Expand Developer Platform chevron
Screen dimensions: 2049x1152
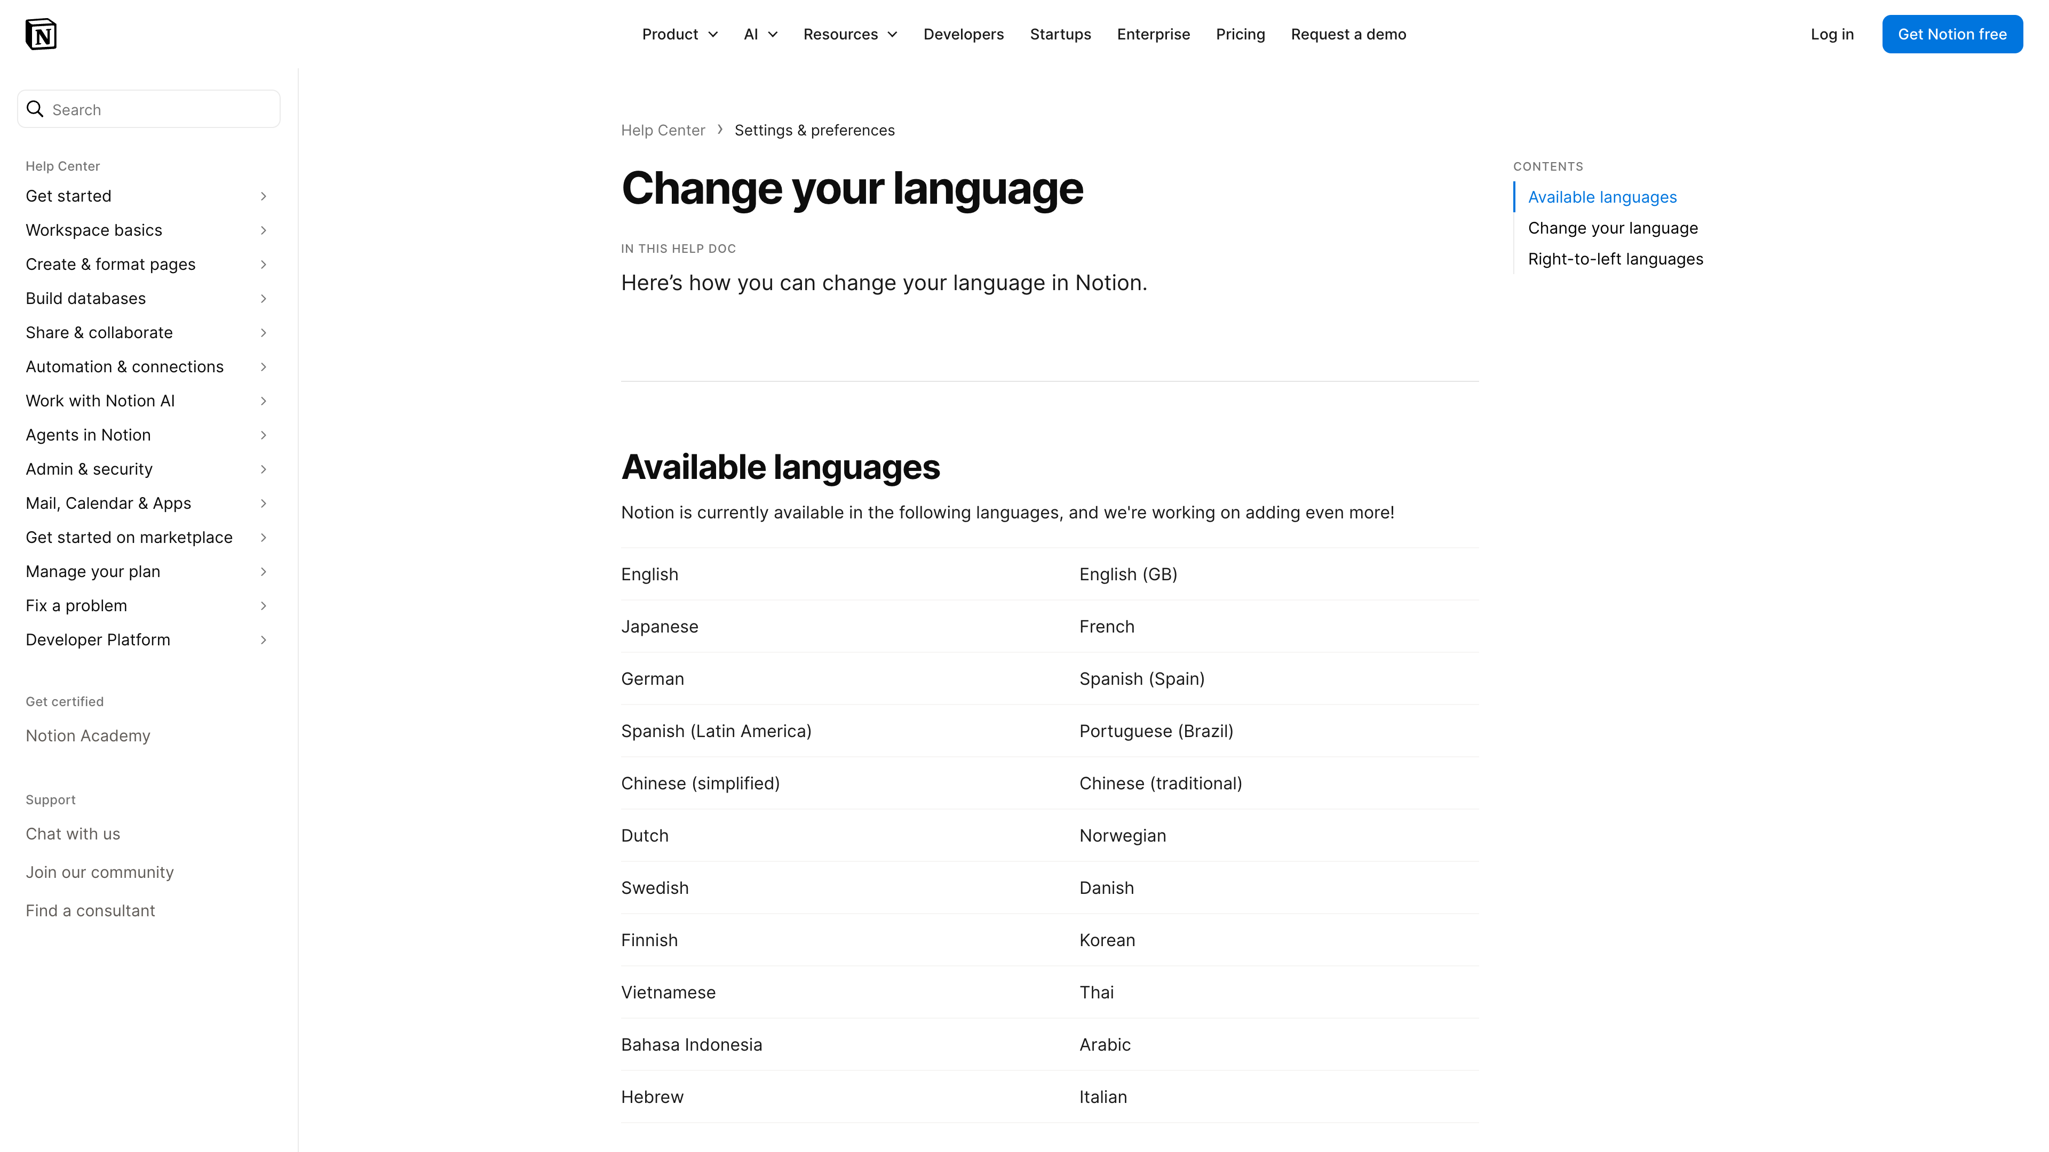pyautogui.click(x=263, y=641)
